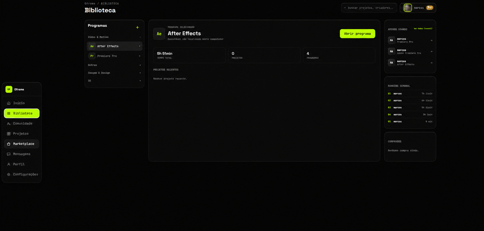
Task: Open Projetos via its grid icon
Action: coord(9,134)
